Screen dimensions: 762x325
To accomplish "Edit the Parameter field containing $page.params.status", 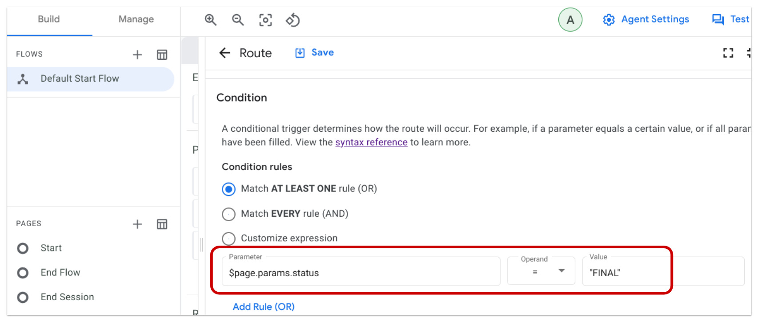I will coord(361,273).
